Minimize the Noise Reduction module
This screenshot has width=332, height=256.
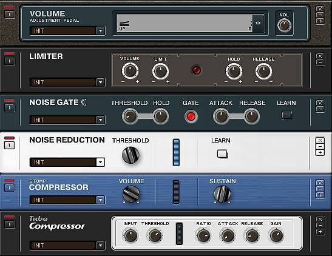point(320,146)
